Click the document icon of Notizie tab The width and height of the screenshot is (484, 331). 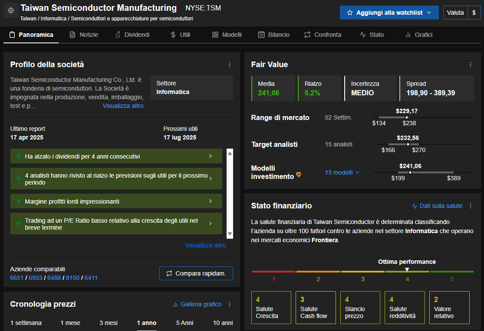tap(72, 35)
